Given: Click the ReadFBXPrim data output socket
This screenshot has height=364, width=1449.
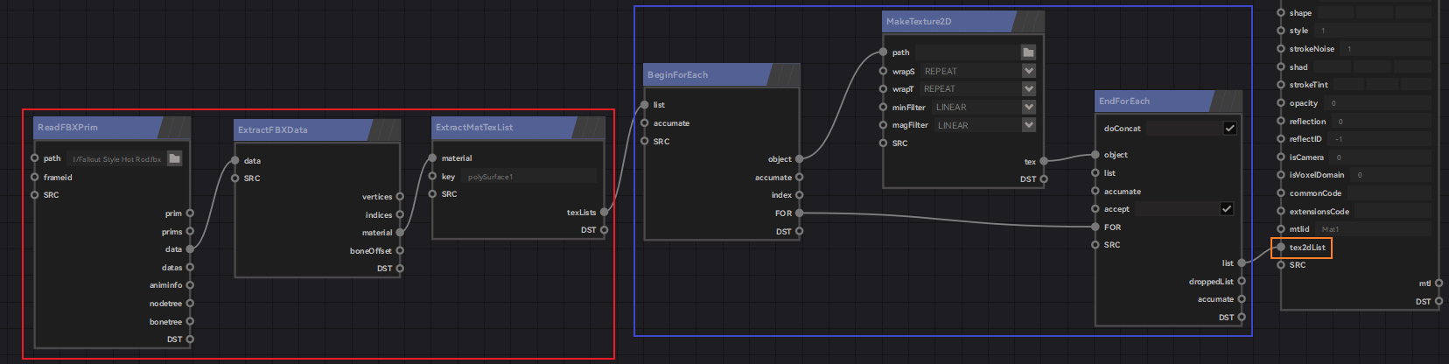Looking at the screenshot, I should point(190,249).
